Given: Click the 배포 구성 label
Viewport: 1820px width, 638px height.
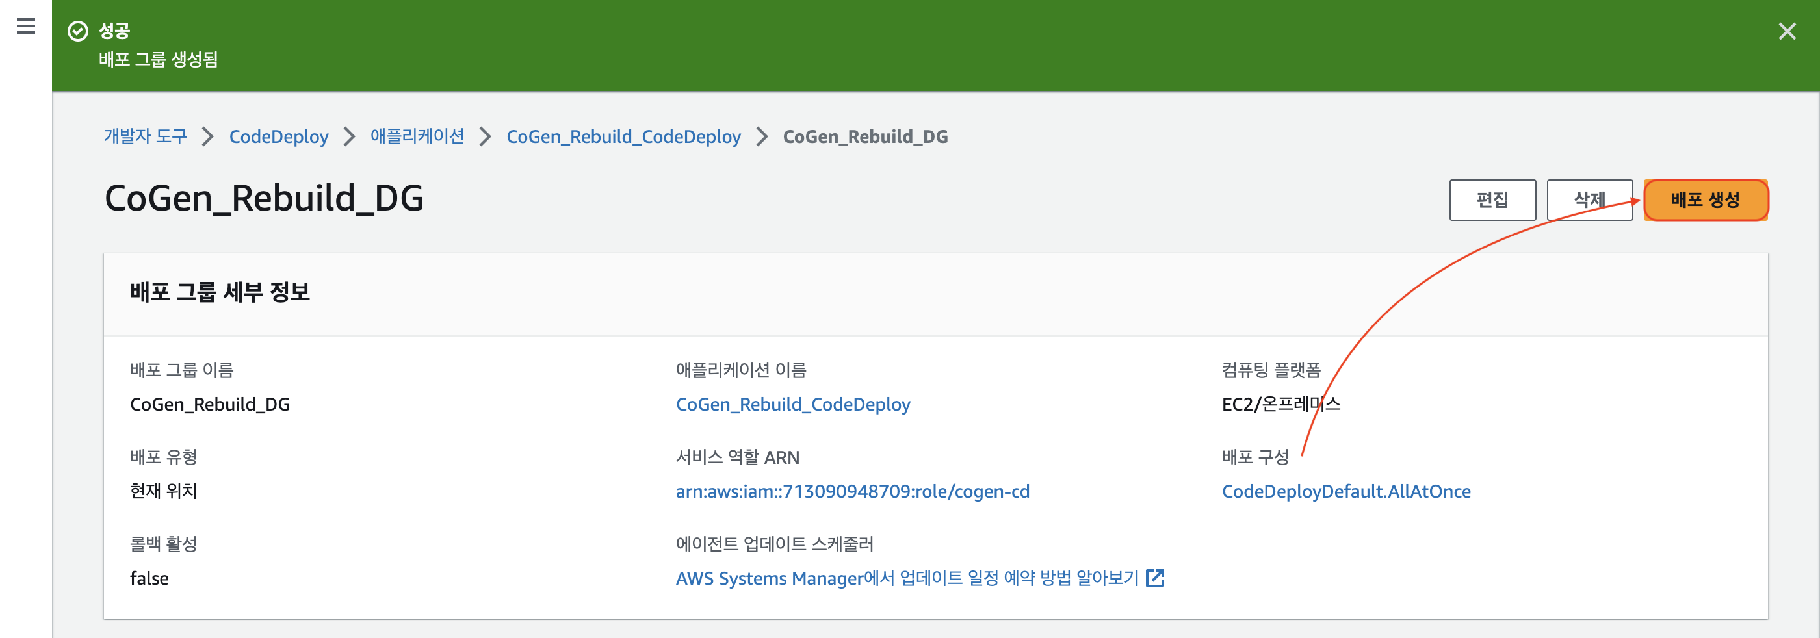Looking at the screenshot, I should pos(1256,457).
